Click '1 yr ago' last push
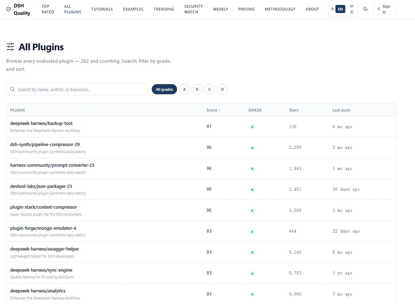The height and width of the screenshot is (304, 415). click(342, 273)
